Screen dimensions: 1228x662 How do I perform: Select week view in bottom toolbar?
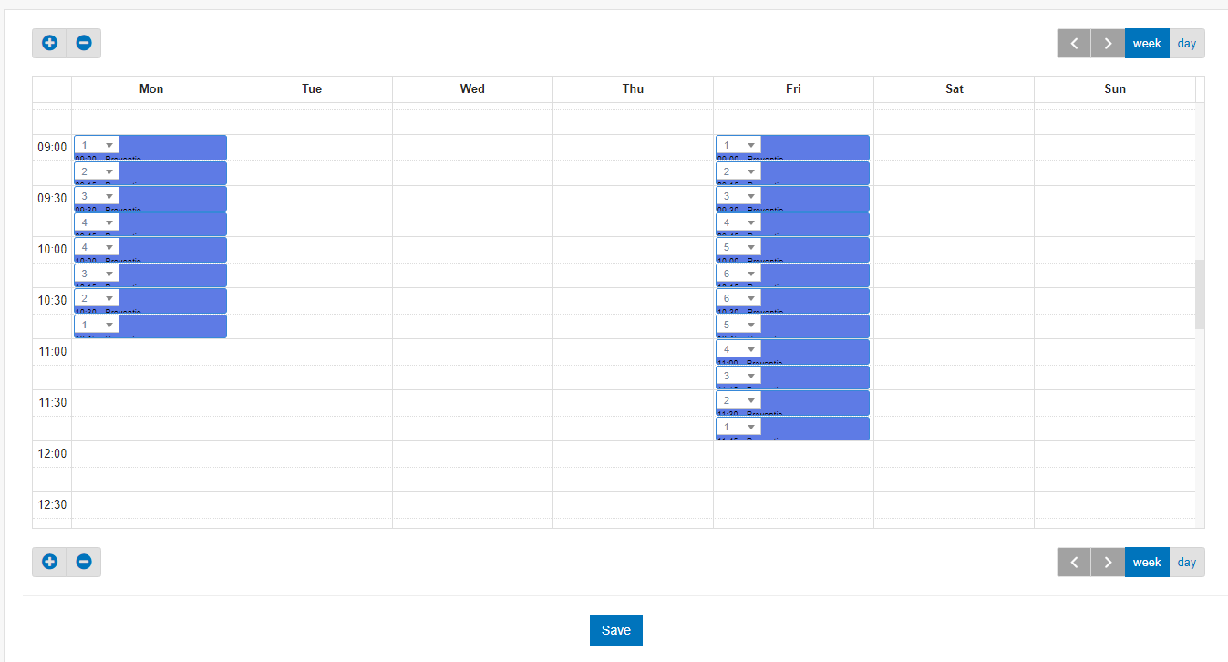[x=1147, y=562]
